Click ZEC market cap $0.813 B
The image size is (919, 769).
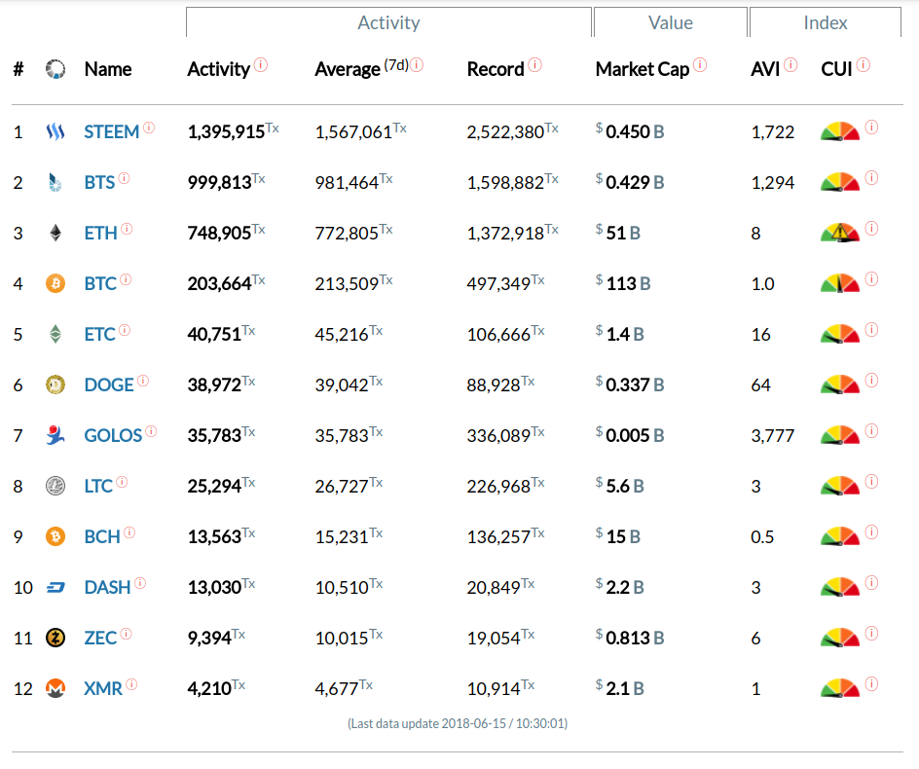coord(630,638)
